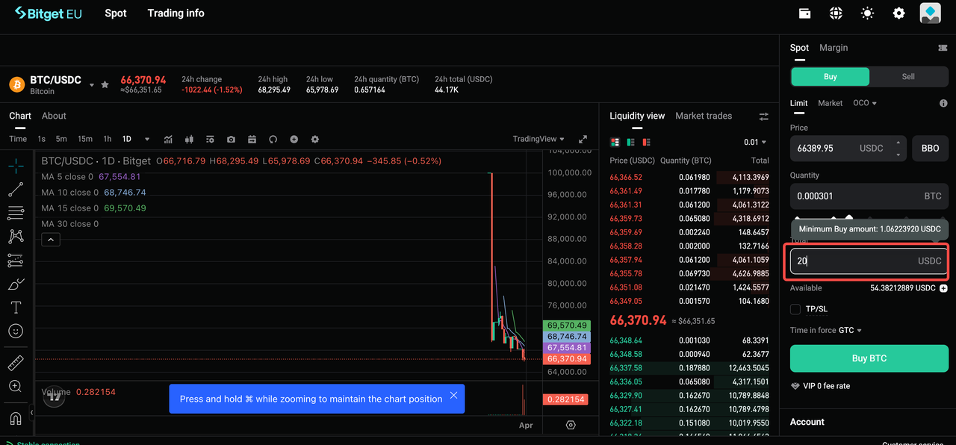Select the brush drawing tool

click(x=16, y=284)
